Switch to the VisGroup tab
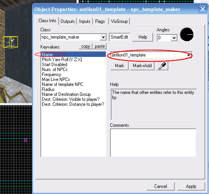Viewport: 209px width, 194px height. 119,21
